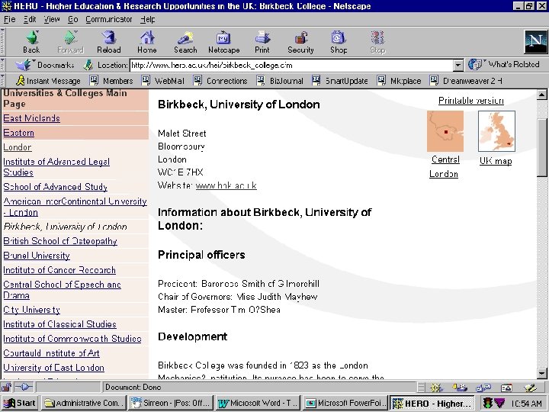
Task: Click the security padlock in status bar
Action: (6, 387)
